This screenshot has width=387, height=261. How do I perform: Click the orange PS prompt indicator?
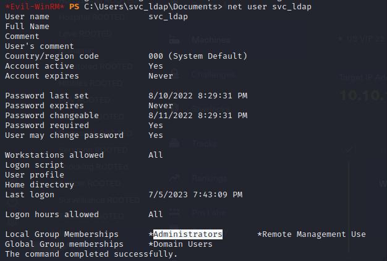pyautogui.click(x=74, y=6)
